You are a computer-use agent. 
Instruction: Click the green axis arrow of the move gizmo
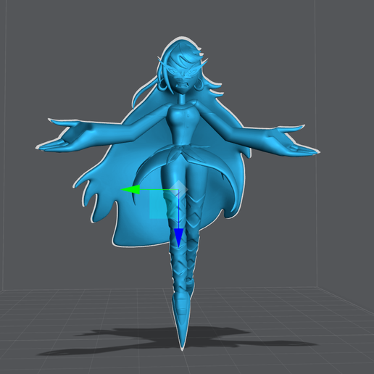(130, 189)
